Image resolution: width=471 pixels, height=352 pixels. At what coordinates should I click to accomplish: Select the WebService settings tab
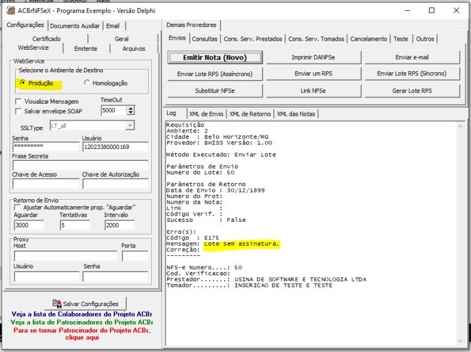pos(33,48)
